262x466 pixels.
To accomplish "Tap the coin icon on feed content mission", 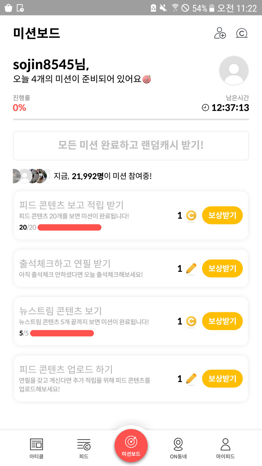I will click(191, 216).
